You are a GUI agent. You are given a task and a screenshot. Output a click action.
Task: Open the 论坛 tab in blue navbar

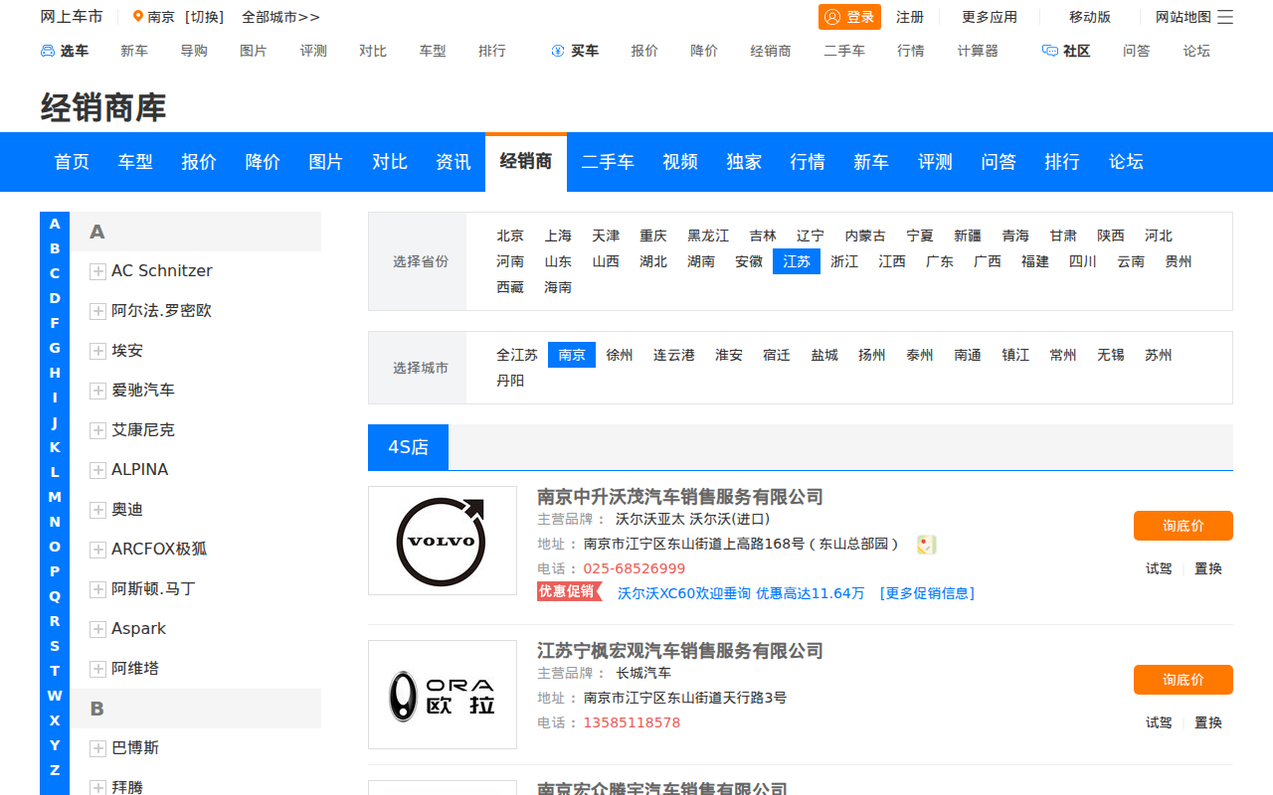click(1126, 162)
